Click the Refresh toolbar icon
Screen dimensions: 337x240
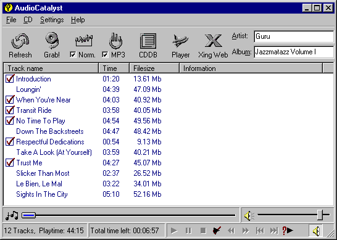pos(20,41)
